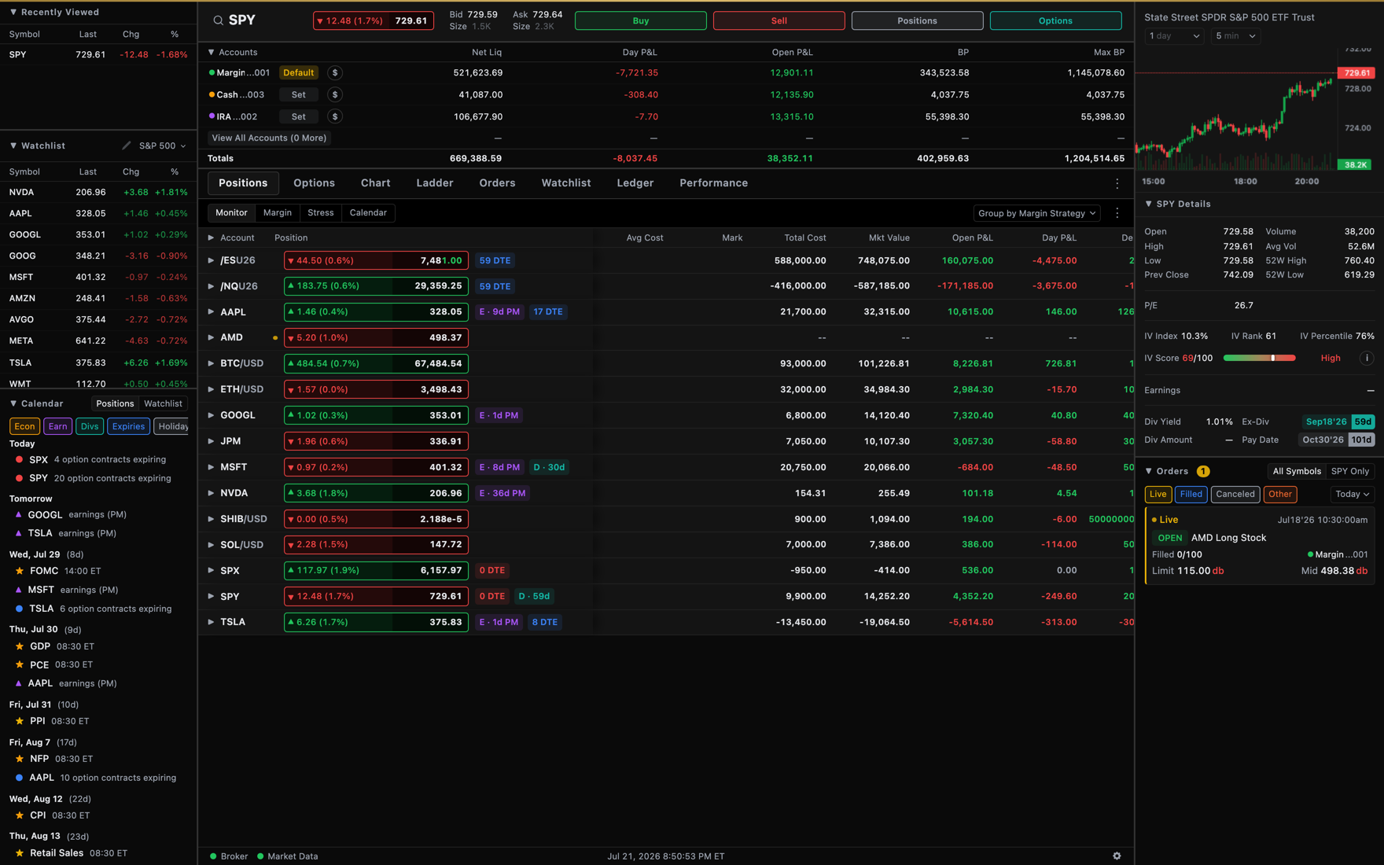Open the Today orders date dropdown
1384x865 pixels.
(x=1352, y=494)
